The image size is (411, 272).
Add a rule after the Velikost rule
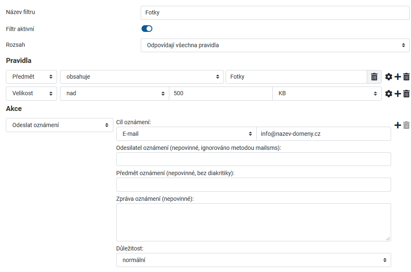click(x=397, y=94)
